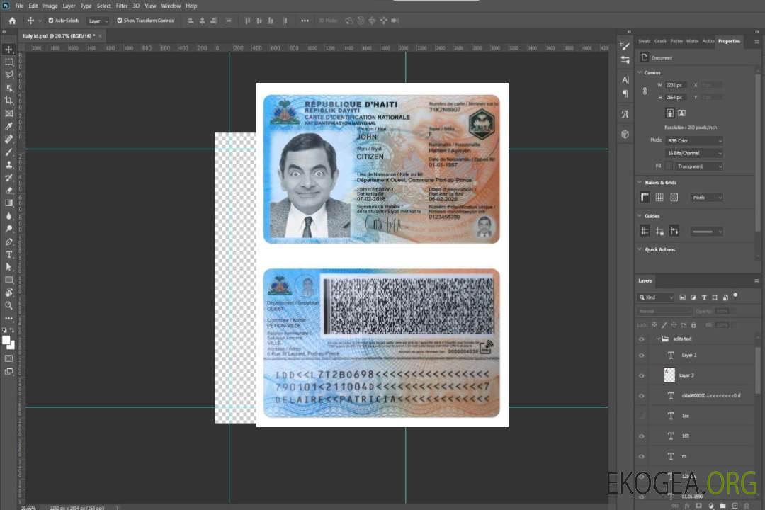Open the Filter menu
This screenshot has width=765, height=510.
(x=122, y=6)
